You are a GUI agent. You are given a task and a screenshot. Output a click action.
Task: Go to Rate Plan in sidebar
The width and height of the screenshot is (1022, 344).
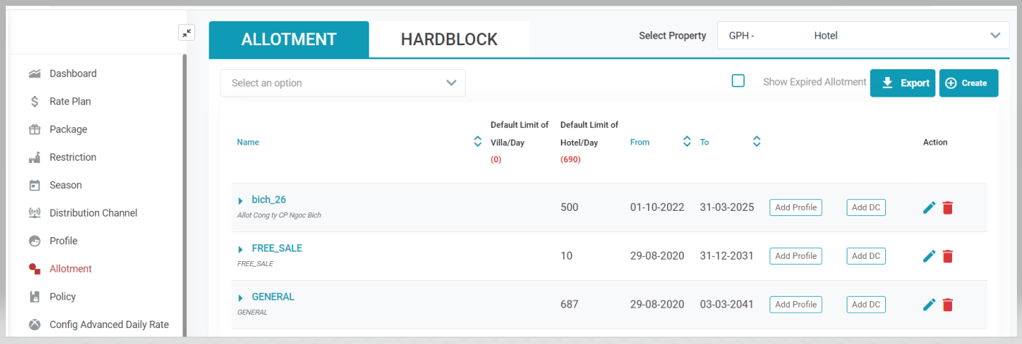tap(70, 101)
